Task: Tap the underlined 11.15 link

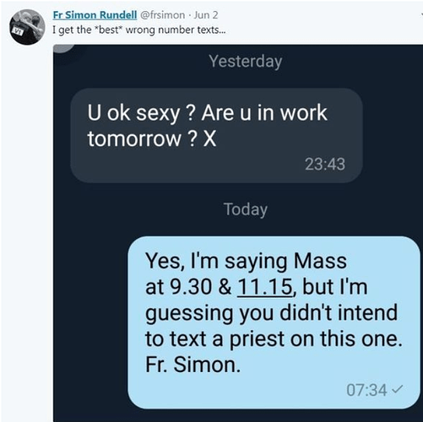Action: 264,287
